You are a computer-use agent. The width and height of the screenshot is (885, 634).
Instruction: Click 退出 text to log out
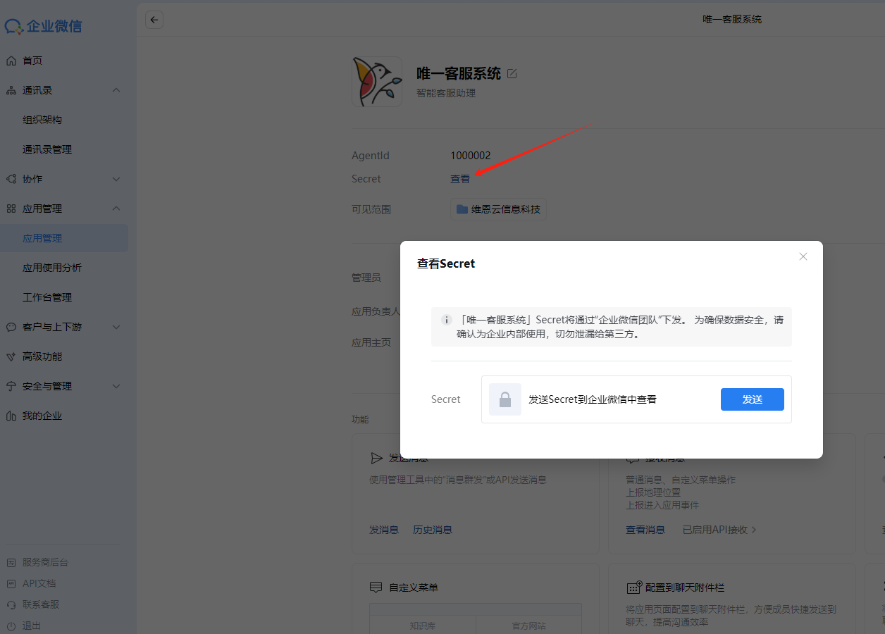(32, 626)
